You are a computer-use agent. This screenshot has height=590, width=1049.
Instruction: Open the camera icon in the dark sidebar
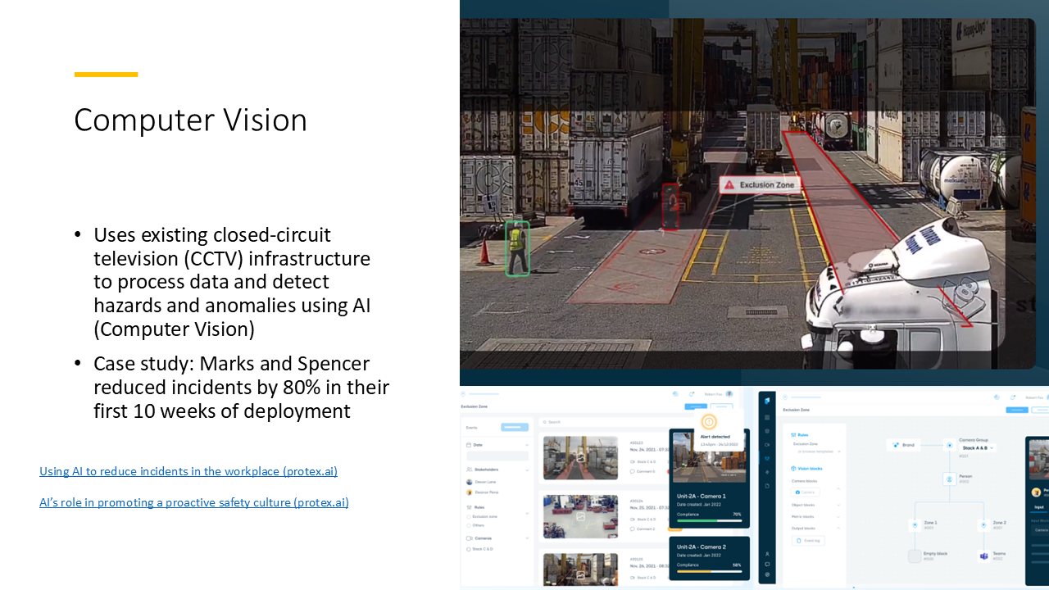coord(767,445)
